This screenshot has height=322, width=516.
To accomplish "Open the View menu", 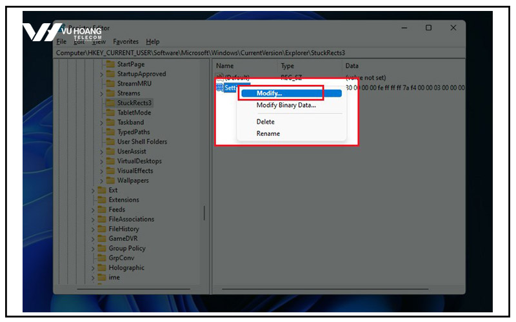I will 99,42.
